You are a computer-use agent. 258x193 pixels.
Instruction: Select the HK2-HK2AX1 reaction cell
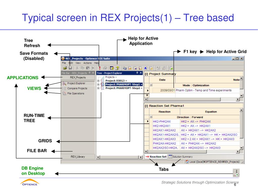pyautogui.click(x=166, y=126)
